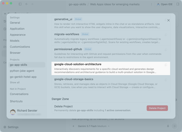The image size is (182, 132).
Task: Click Web Apps ideas conversation title
Action: (115, 4)
